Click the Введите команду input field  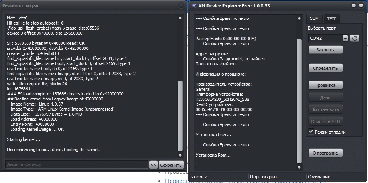click(x=77, y=165)
